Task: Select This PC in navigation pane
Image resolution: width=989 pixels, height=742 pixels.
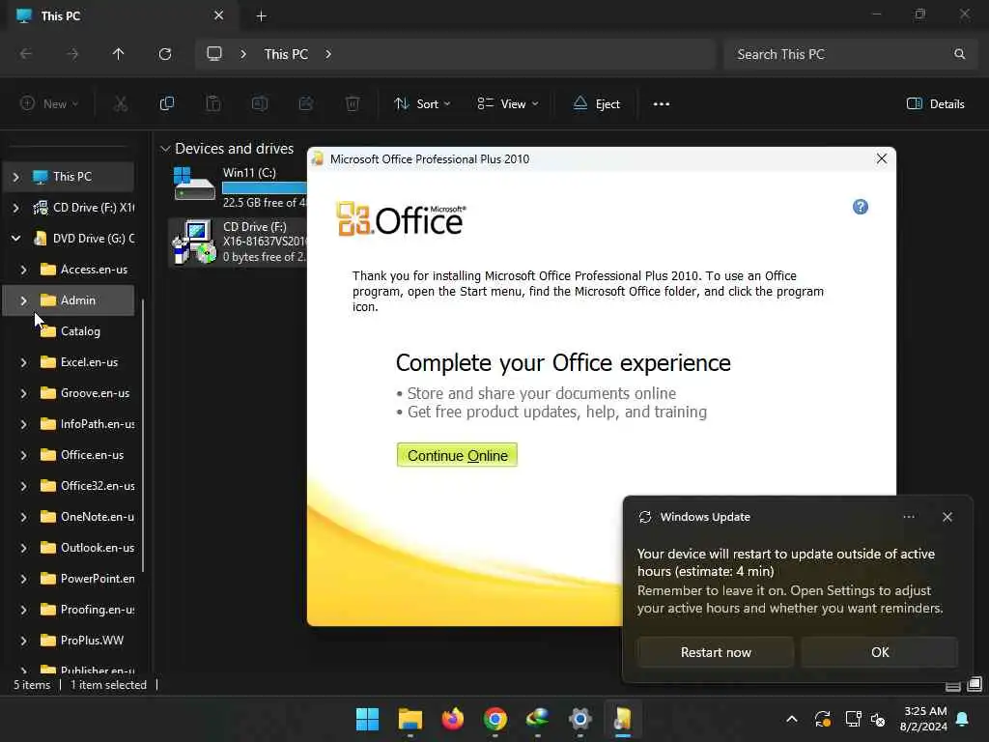Action: (x=72, y=177)
